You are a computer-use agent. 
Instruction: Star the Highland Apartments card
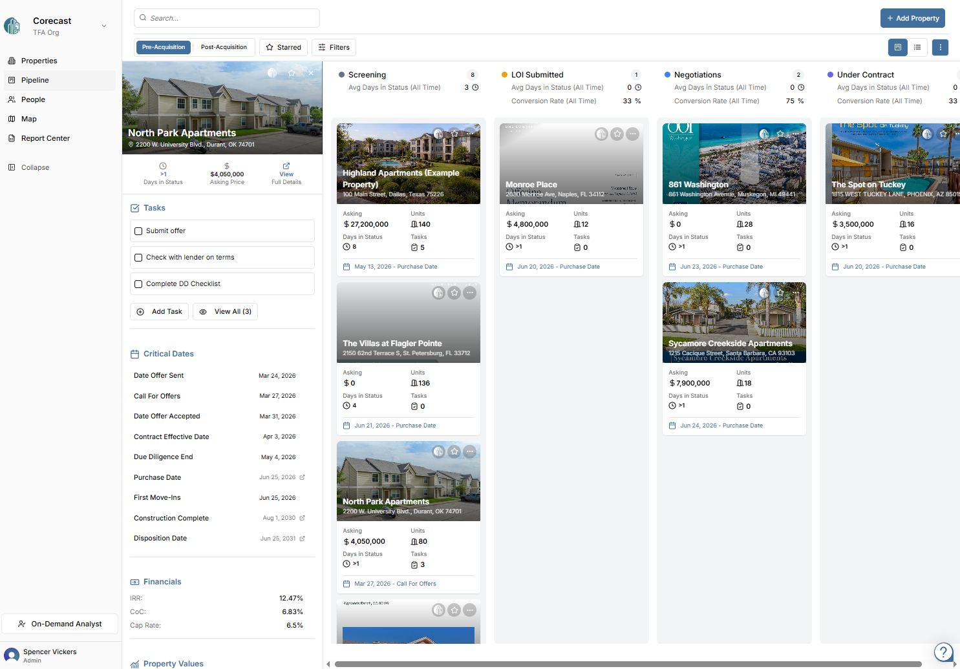(x=454, y=134)
